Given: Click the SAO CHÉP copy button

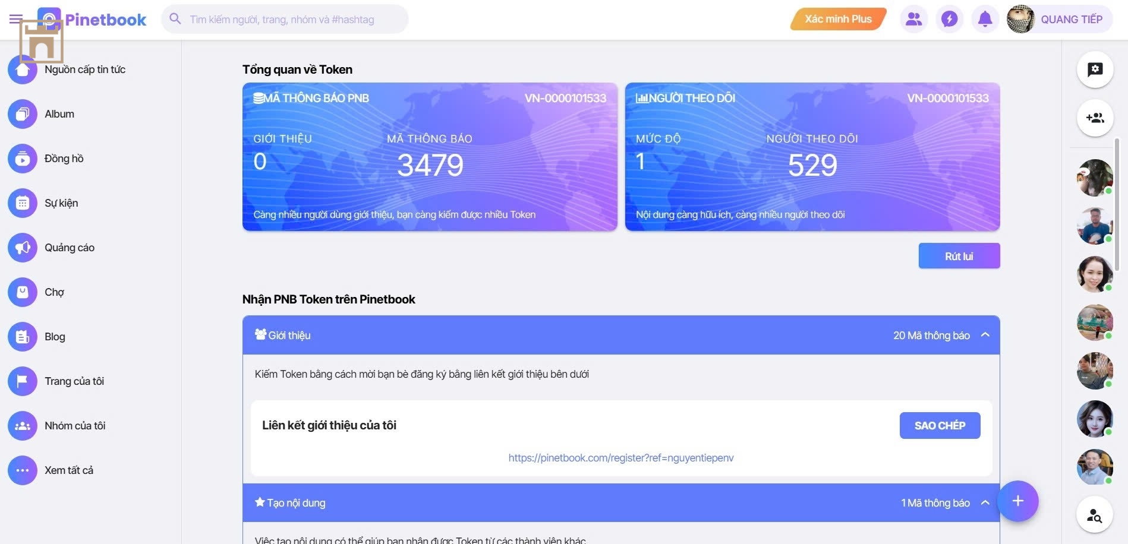Looking at the screenshot, I should pos(940,426).
